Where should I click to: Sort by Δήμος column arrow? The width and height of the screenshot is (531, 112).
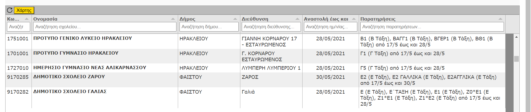coord(235,19)
